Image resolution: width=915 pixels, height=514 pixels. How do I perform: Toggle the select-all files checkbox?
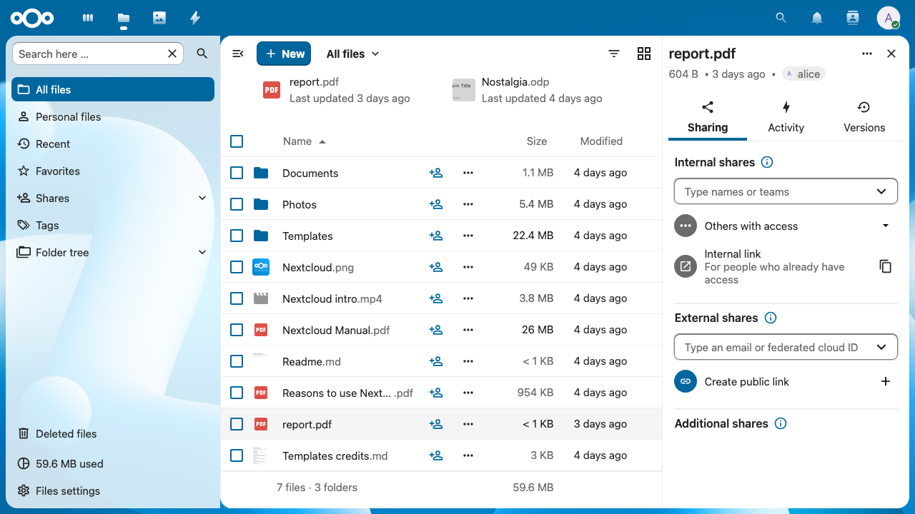click(x=237, y=141)
